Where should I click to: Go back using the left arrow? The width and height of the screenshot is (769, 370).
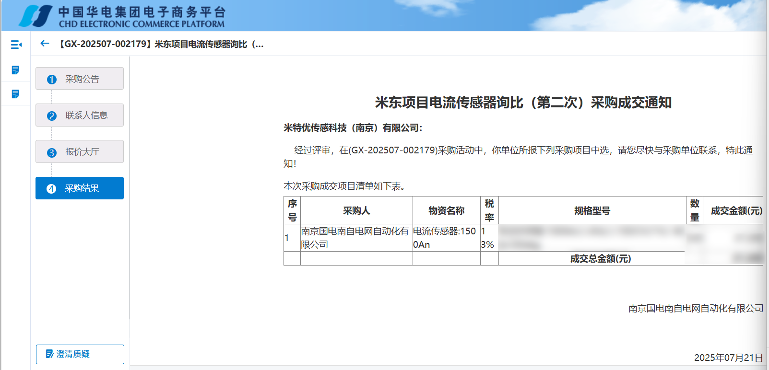(45, 44)
